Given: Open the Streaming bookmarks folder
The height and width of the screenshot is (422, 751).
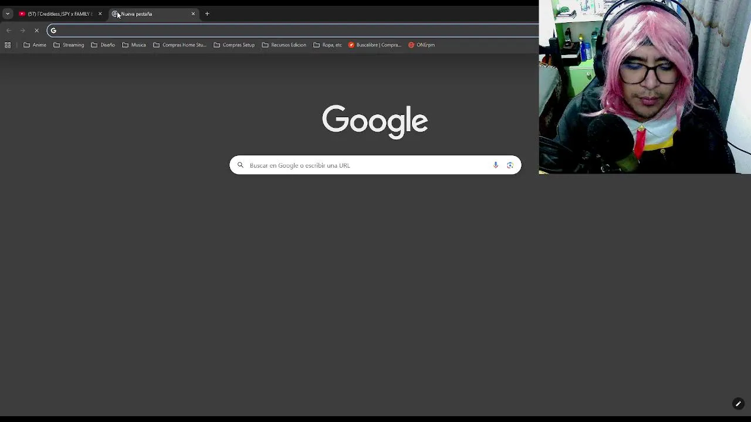Looking at the screenshot, I should click(x=69, y=45).
